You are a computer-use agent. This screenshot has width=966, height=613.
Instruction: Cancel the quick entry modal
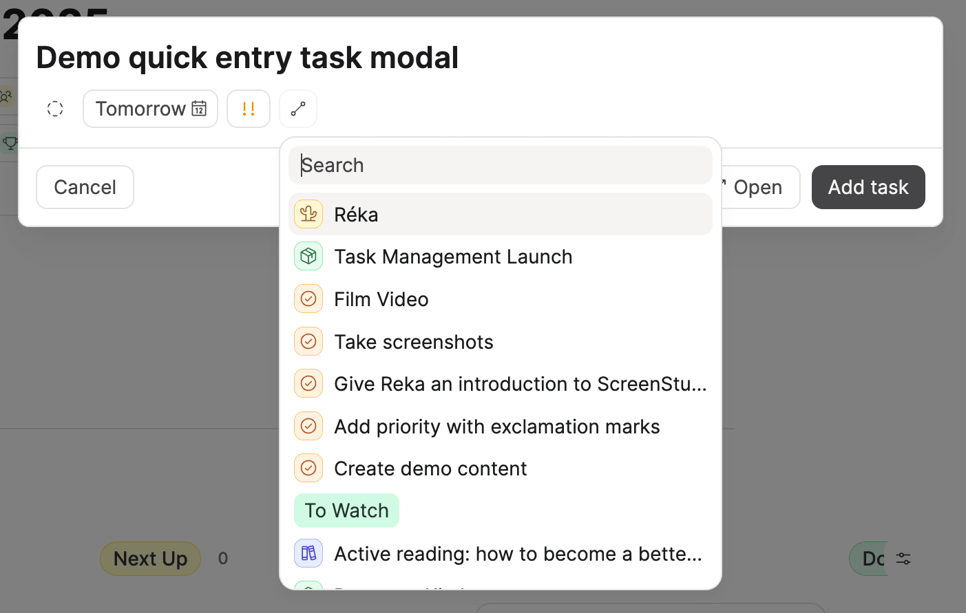click(x=85, y=186)
